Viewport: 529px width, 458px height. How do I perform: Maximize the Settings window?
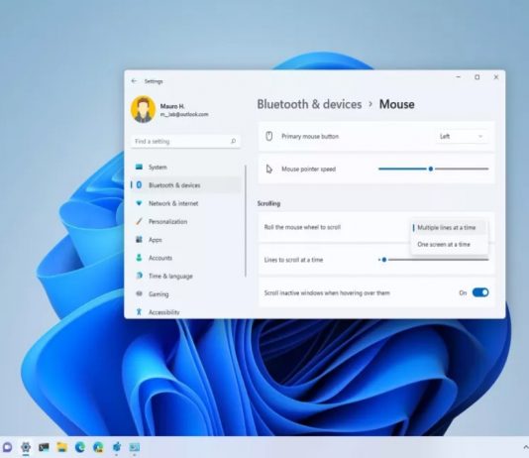point(477,77)
